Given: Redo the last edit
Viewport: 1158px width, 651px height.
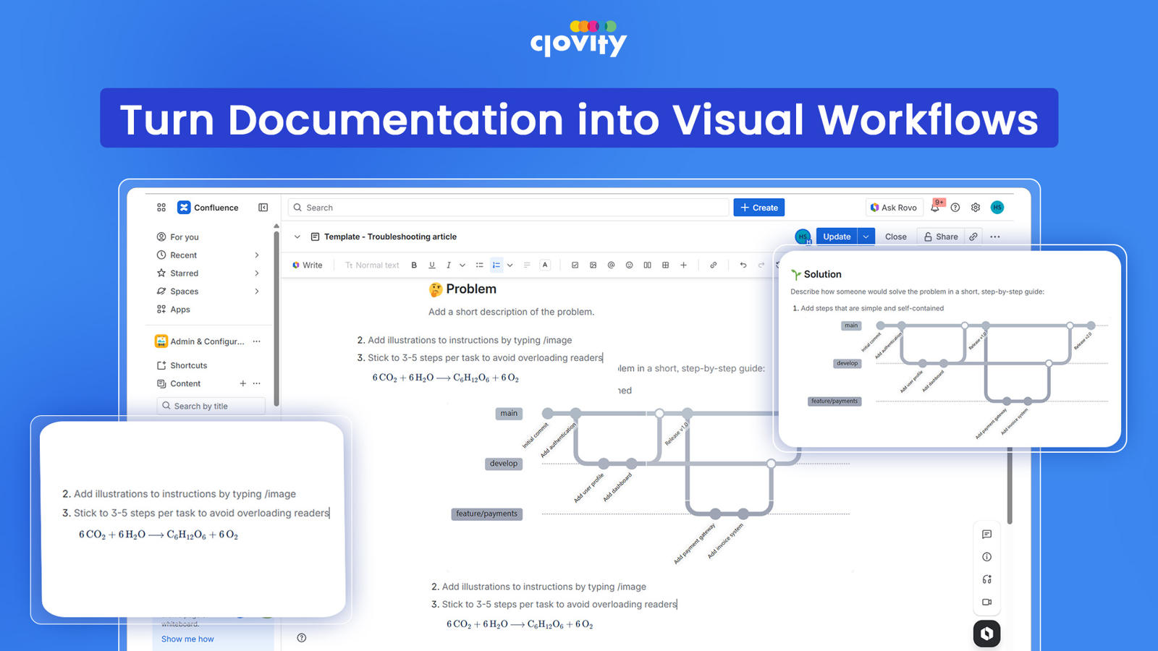Looking at the screenshot, I should tap(761, 265).
